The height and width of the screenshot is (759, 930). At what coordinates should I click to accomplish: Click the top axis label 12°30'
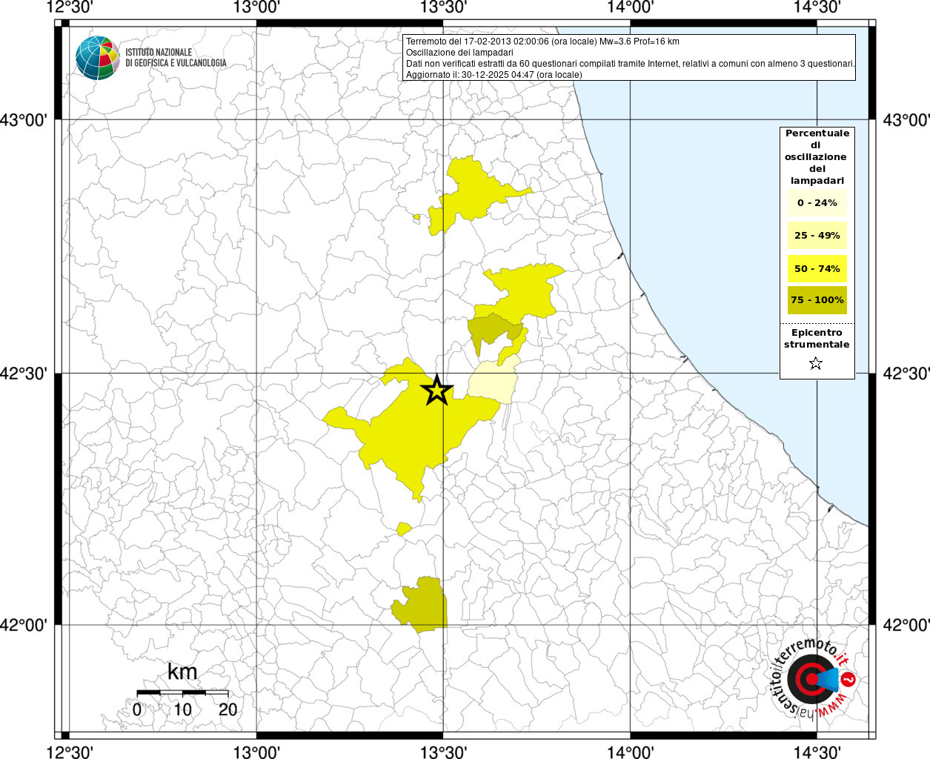(70, 7)
